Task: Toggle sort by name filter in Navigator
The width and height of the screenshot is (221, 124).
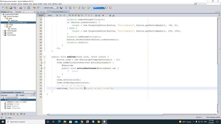Action: point(21,114)
